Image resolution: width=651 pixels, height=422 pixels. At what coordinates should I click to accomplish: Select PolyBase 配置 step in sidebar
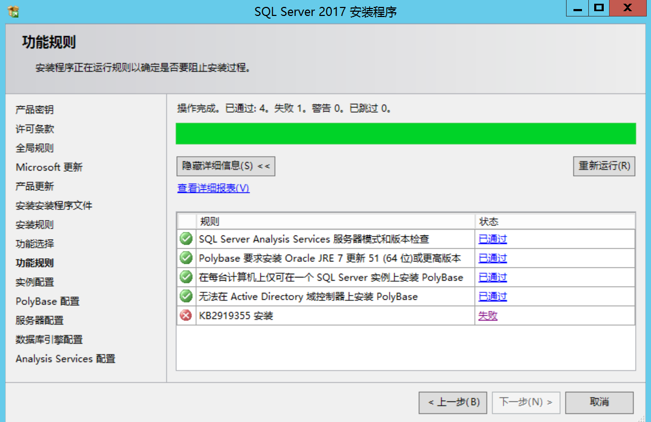[48, 301]
